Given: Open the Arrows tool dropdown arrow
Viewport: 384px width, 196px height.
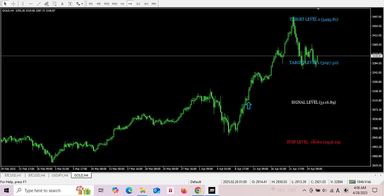Looking at the screenshot, I should click(x=82, y=4).
